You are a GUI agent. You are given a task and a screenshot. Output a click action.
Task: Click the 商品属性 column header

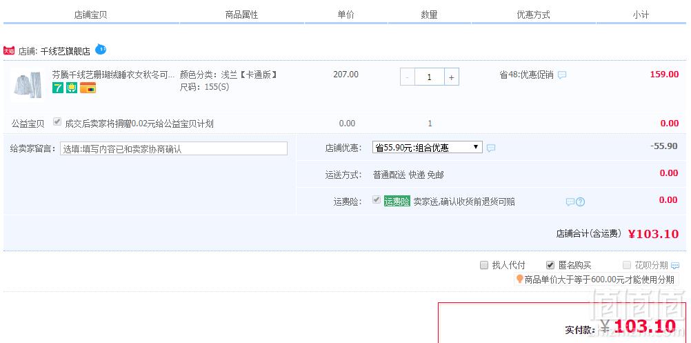coord(241,14)
